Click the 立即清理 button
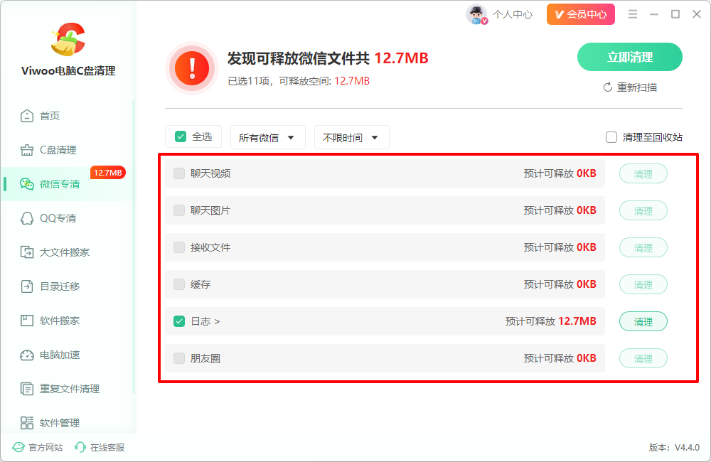Screen dimensions: 711x462 click(x=630, y=57)
